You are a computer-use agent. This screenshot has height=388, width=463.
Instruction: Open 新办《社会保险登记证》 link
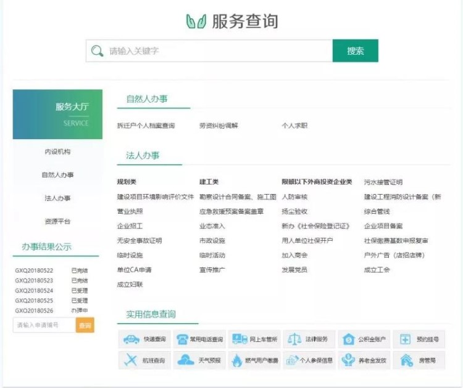tap(315, 226)
